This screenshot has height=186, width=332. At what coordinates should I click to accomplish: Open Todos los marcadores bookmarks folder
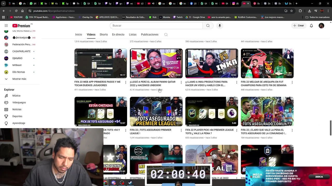point(317,17)
